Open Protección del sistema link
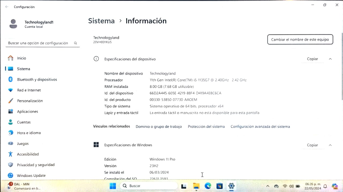 tap(206, 127)
